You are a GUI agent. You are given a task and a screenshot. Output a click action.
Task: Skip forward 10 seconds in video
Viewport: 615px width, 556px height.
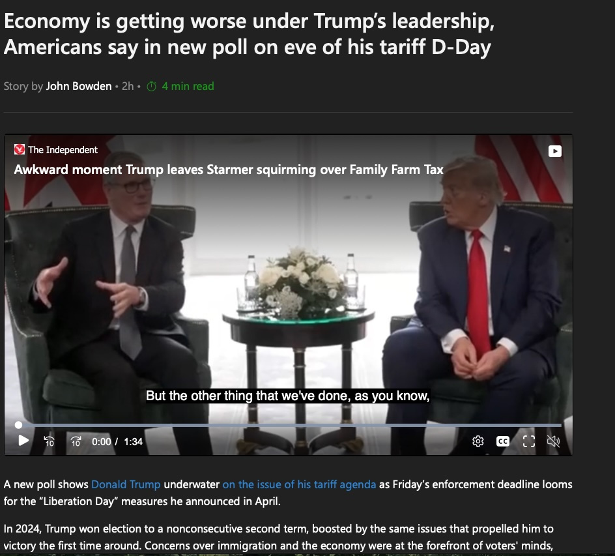[x=76, y=441]
